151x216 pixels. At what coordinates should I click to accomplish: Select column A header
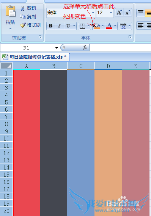(27, 66)
